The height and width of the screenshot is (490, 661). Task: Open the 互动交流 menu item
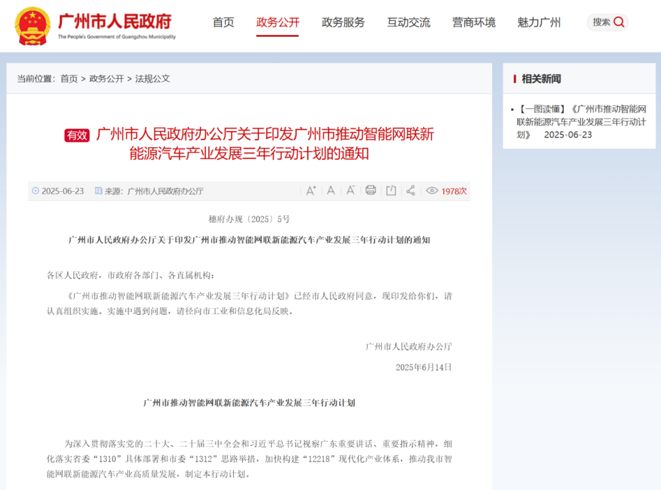click(408, 23)
